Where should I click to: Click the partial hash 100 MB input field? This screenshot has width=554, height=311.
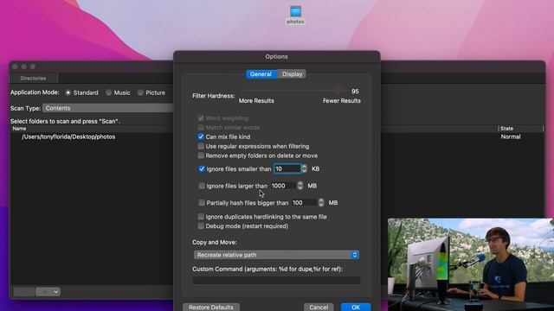pyautogui.click(x=304, y=203)
